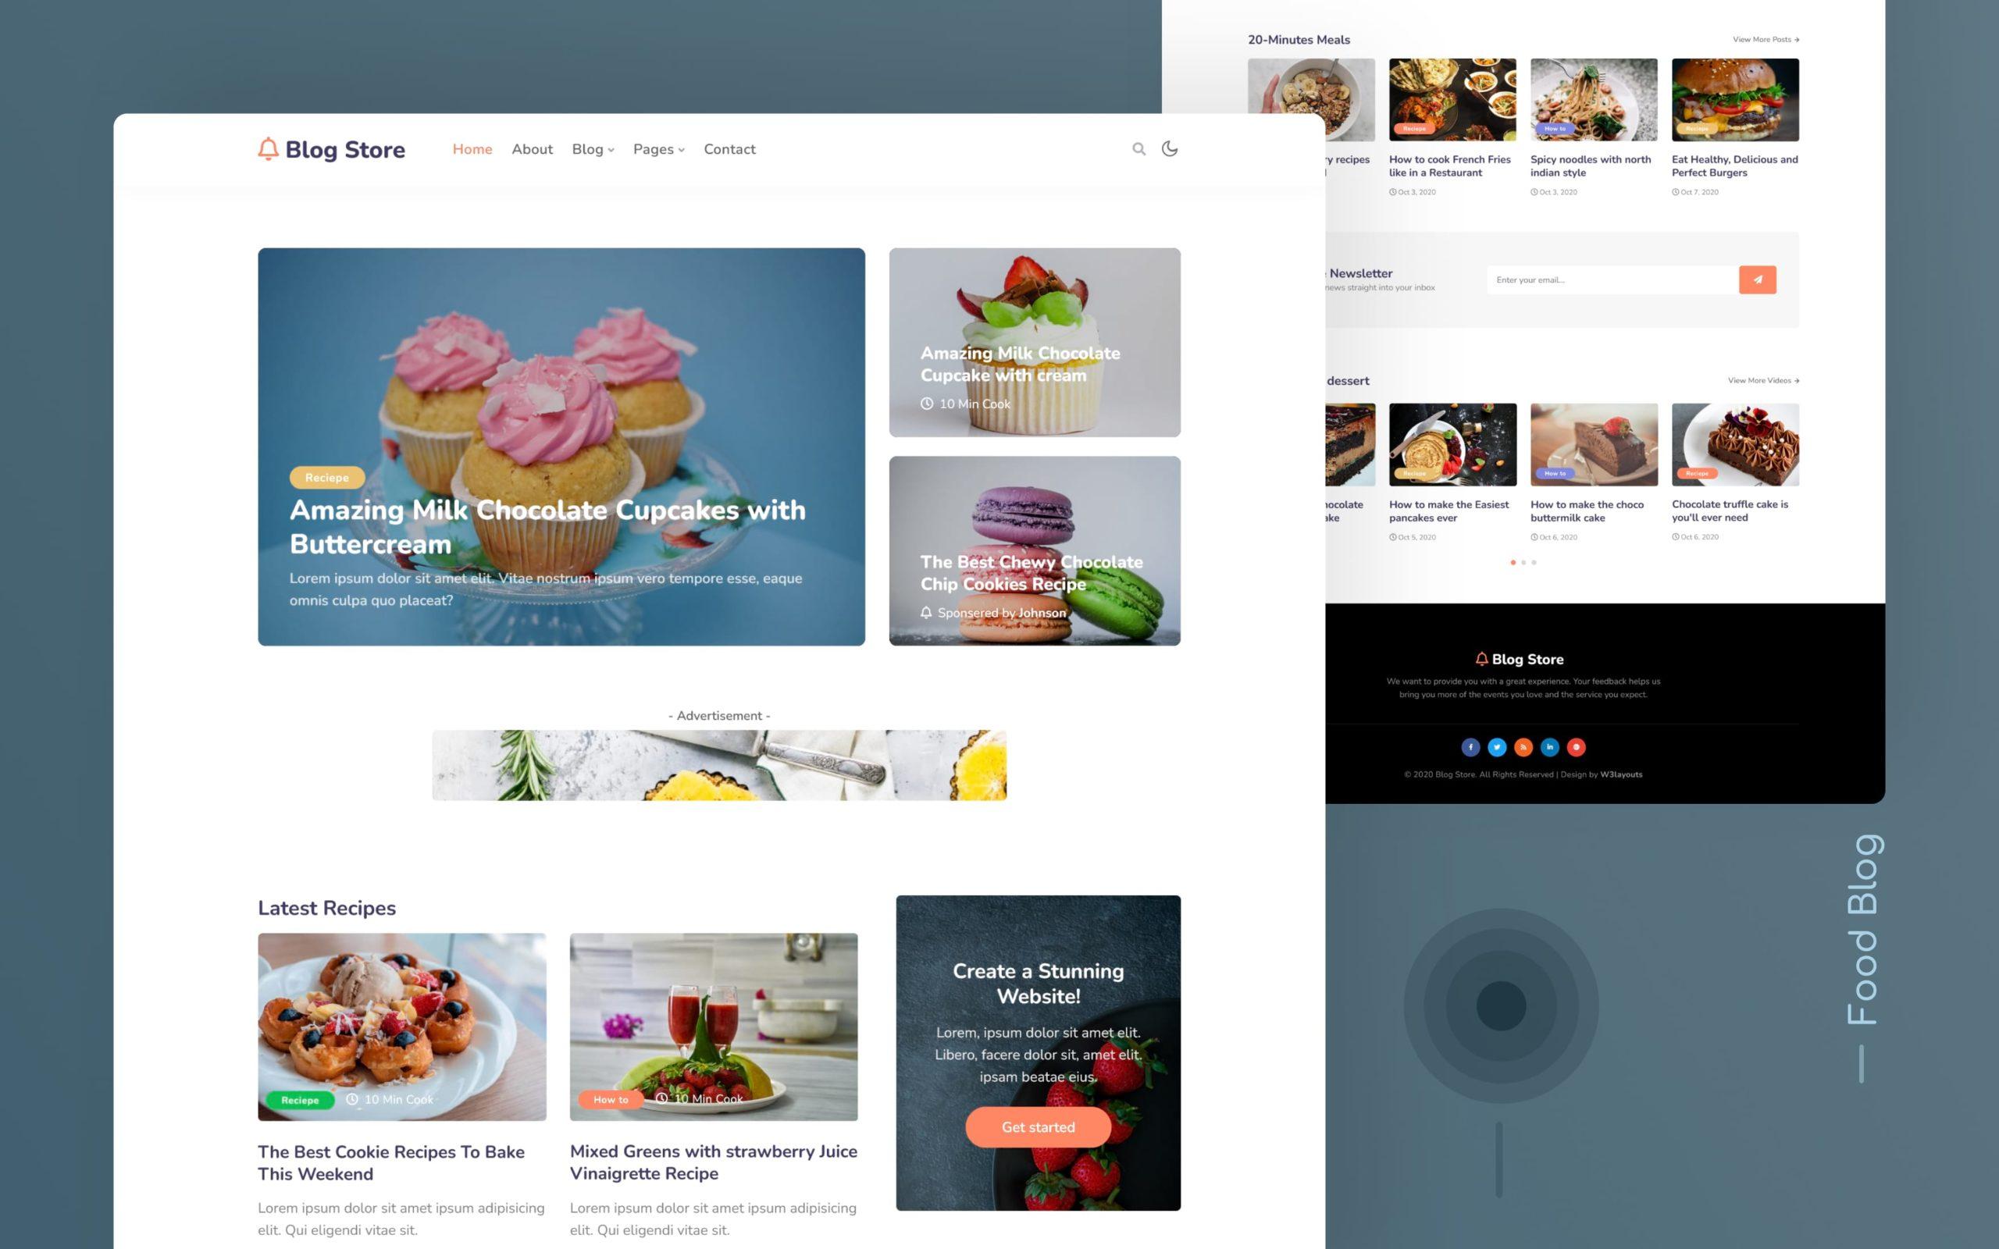The image size is (1999, 1249).
Task: Click the Home menu item
Action: [x=472, y=150]
